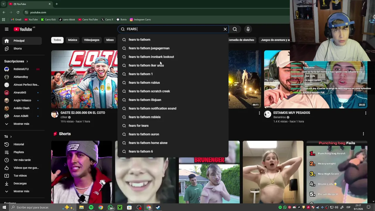375x211 pixels.
Task: Reload the page with refresh icon
Action: point(18,12)
